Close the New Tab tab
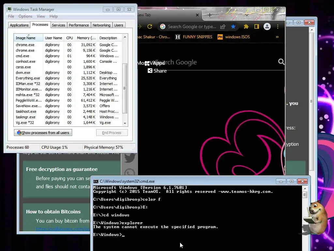334x251 pixels. pos(197,15)
